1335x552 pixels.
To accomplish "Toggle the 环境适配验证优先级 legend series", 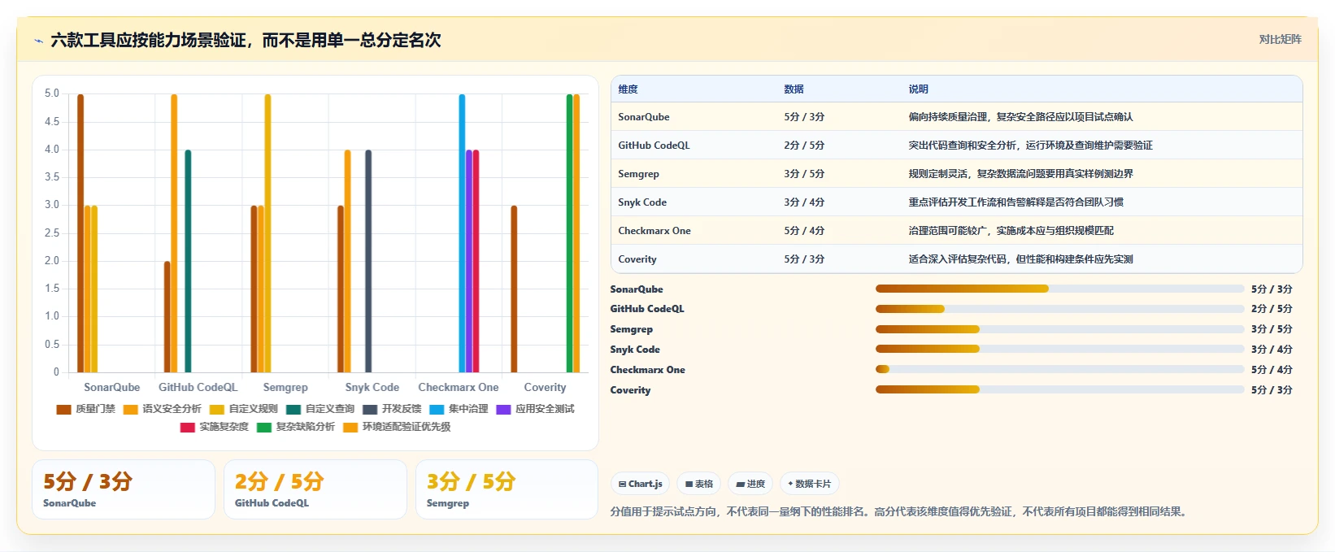I will [397, 427].
